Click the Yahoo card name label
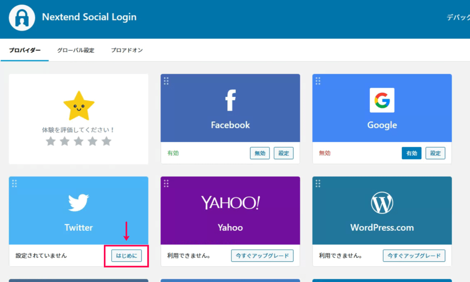This screenshot has height=282, width=470. pos(230,227)
